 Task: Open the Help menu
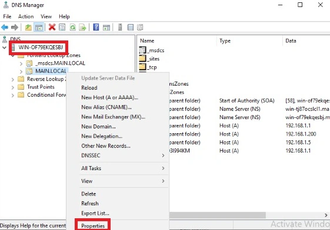pyautogui.click(x=64, y=16)
